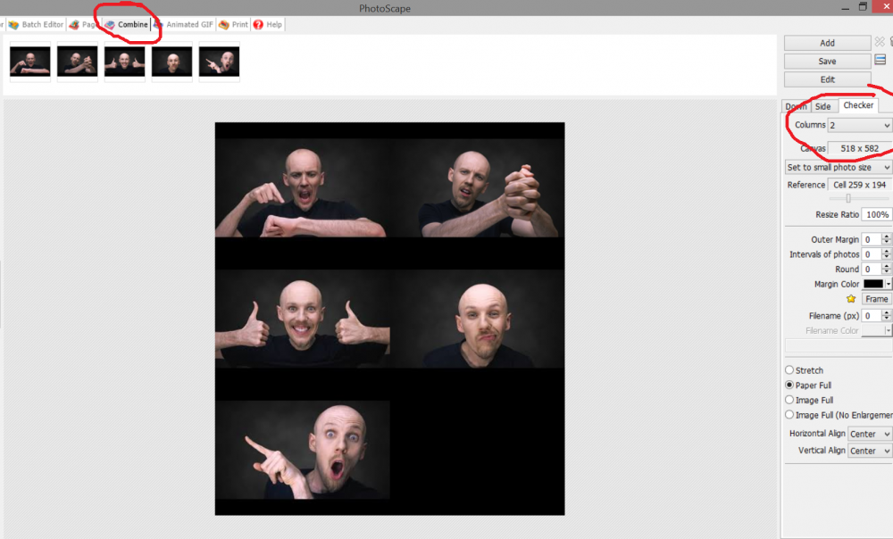The image size is (893, 539).
Task: Open the Columns dropdown
Action: pyautogui.click(x=859, y=126)
